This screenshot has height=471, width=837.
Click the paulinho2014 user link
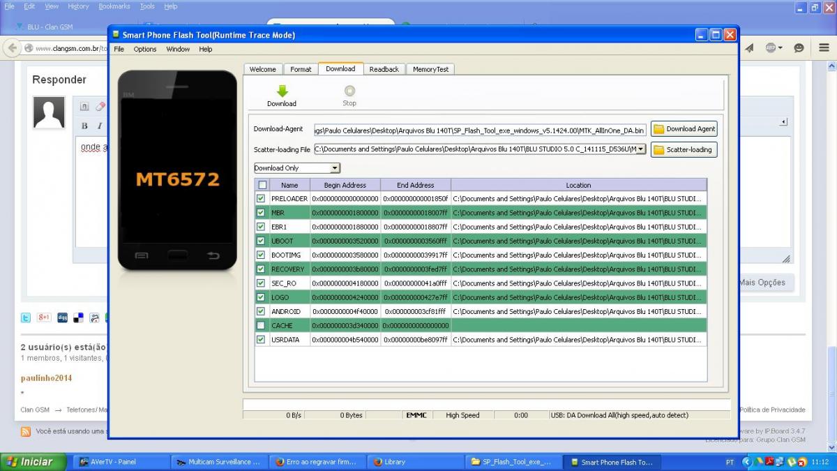[46, 378]
